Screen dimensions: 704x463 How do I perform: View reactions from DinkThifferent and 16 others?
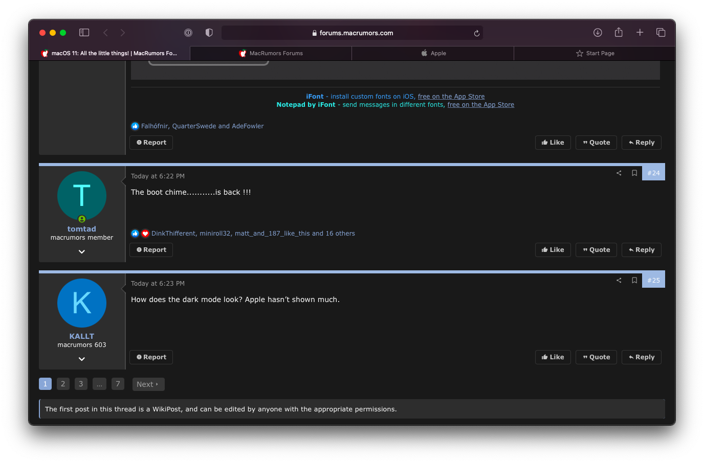[253, 233]
